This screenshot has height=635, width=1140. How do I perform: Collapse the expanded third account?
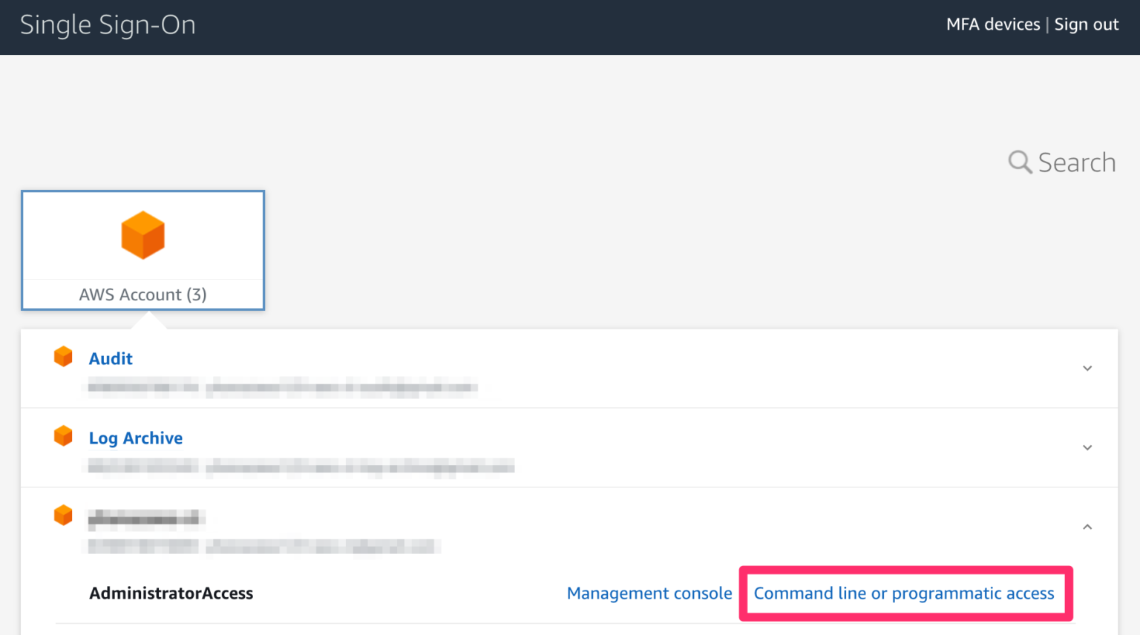(1087, 527)
